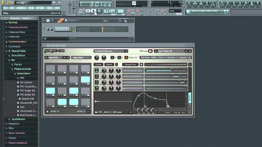Click the Pause button in transport
The width and height of the screenshot is (262, 147).
(x=88, y=11)
